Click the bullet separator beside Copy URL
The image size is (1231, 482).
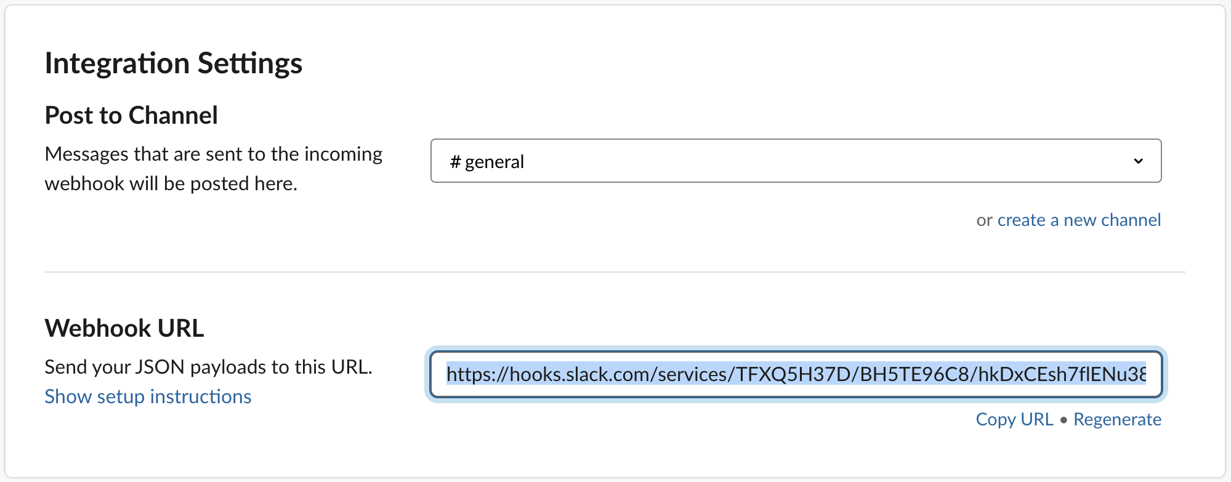point(1064,420)
